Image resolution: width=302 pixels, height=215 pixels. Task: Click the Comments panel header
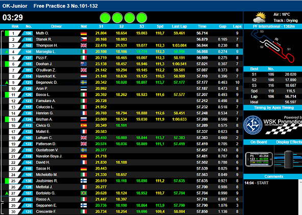click(273, 176)
